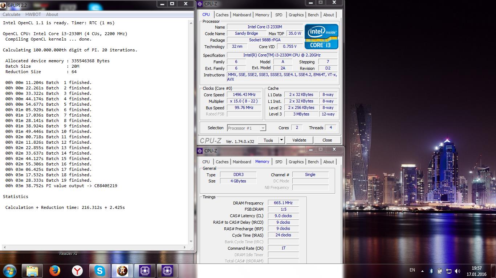Viewport: 496px width, 278px height.
Task: Click the Memory CPU-Z title bar icon
Action: [x=200, y=151]
